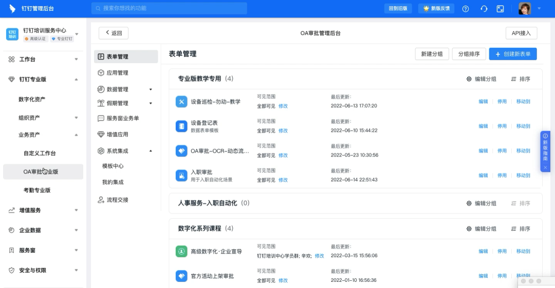The height and width of the screenshot is (288, 555).
Task: Close the 新版指南 floating panel
Action: (x=545, y=168)
